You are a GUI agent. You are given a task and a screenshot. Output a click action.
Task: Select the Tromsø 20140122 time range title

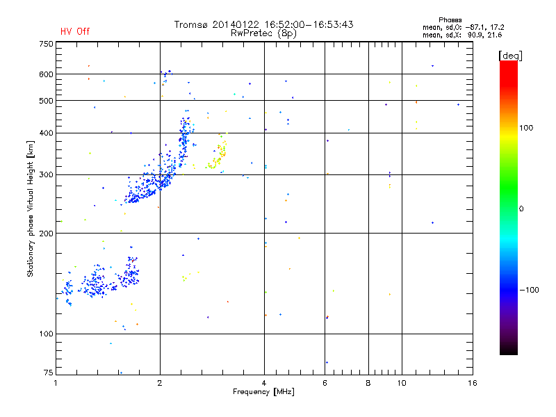[x=263, y=24]
